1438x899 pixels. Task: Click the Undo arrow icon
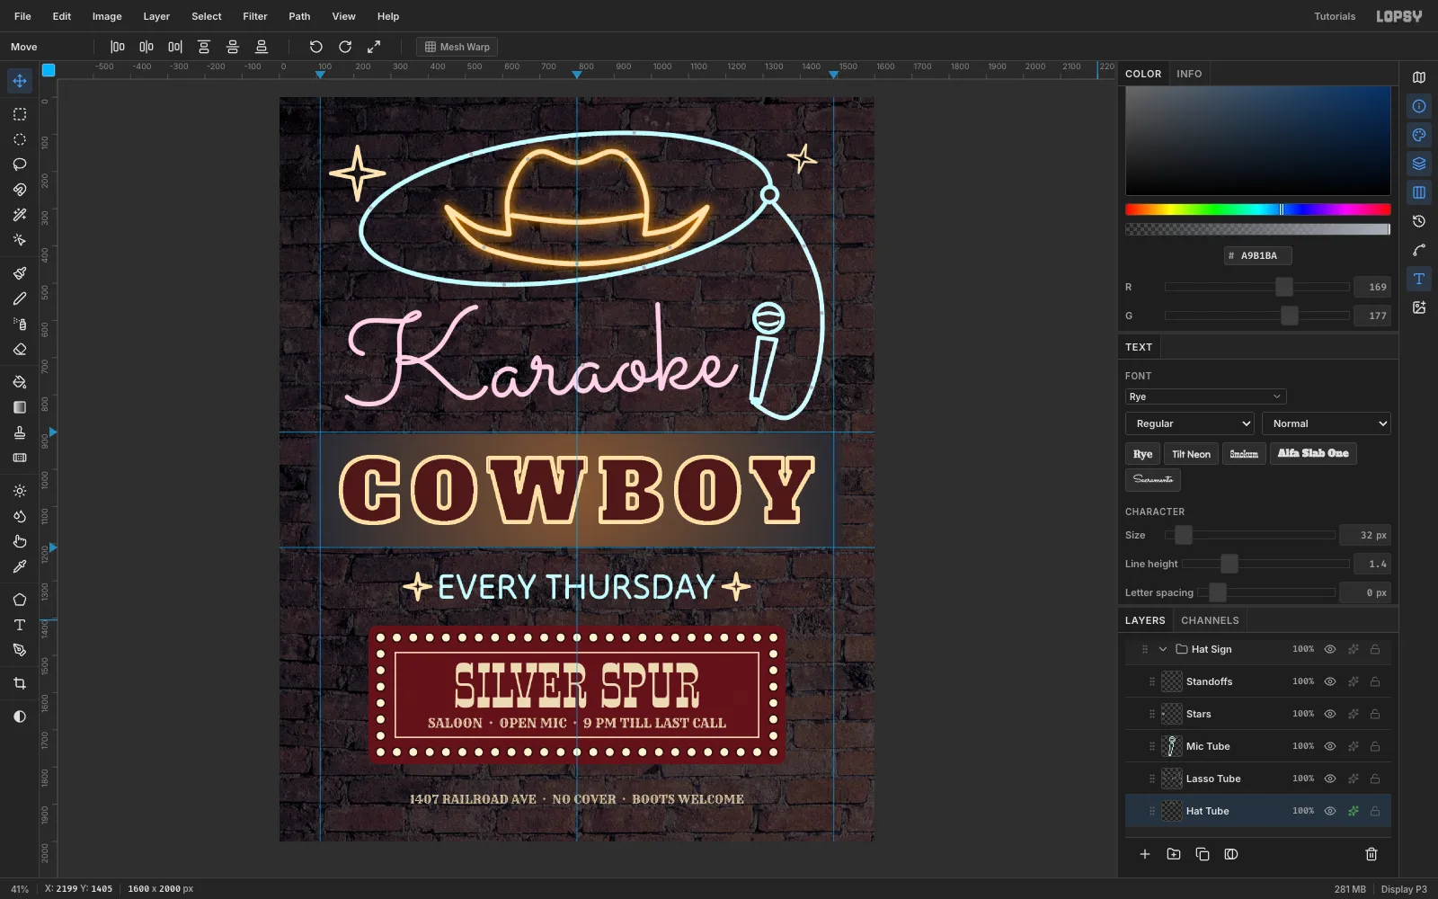(x=316, y=47)
